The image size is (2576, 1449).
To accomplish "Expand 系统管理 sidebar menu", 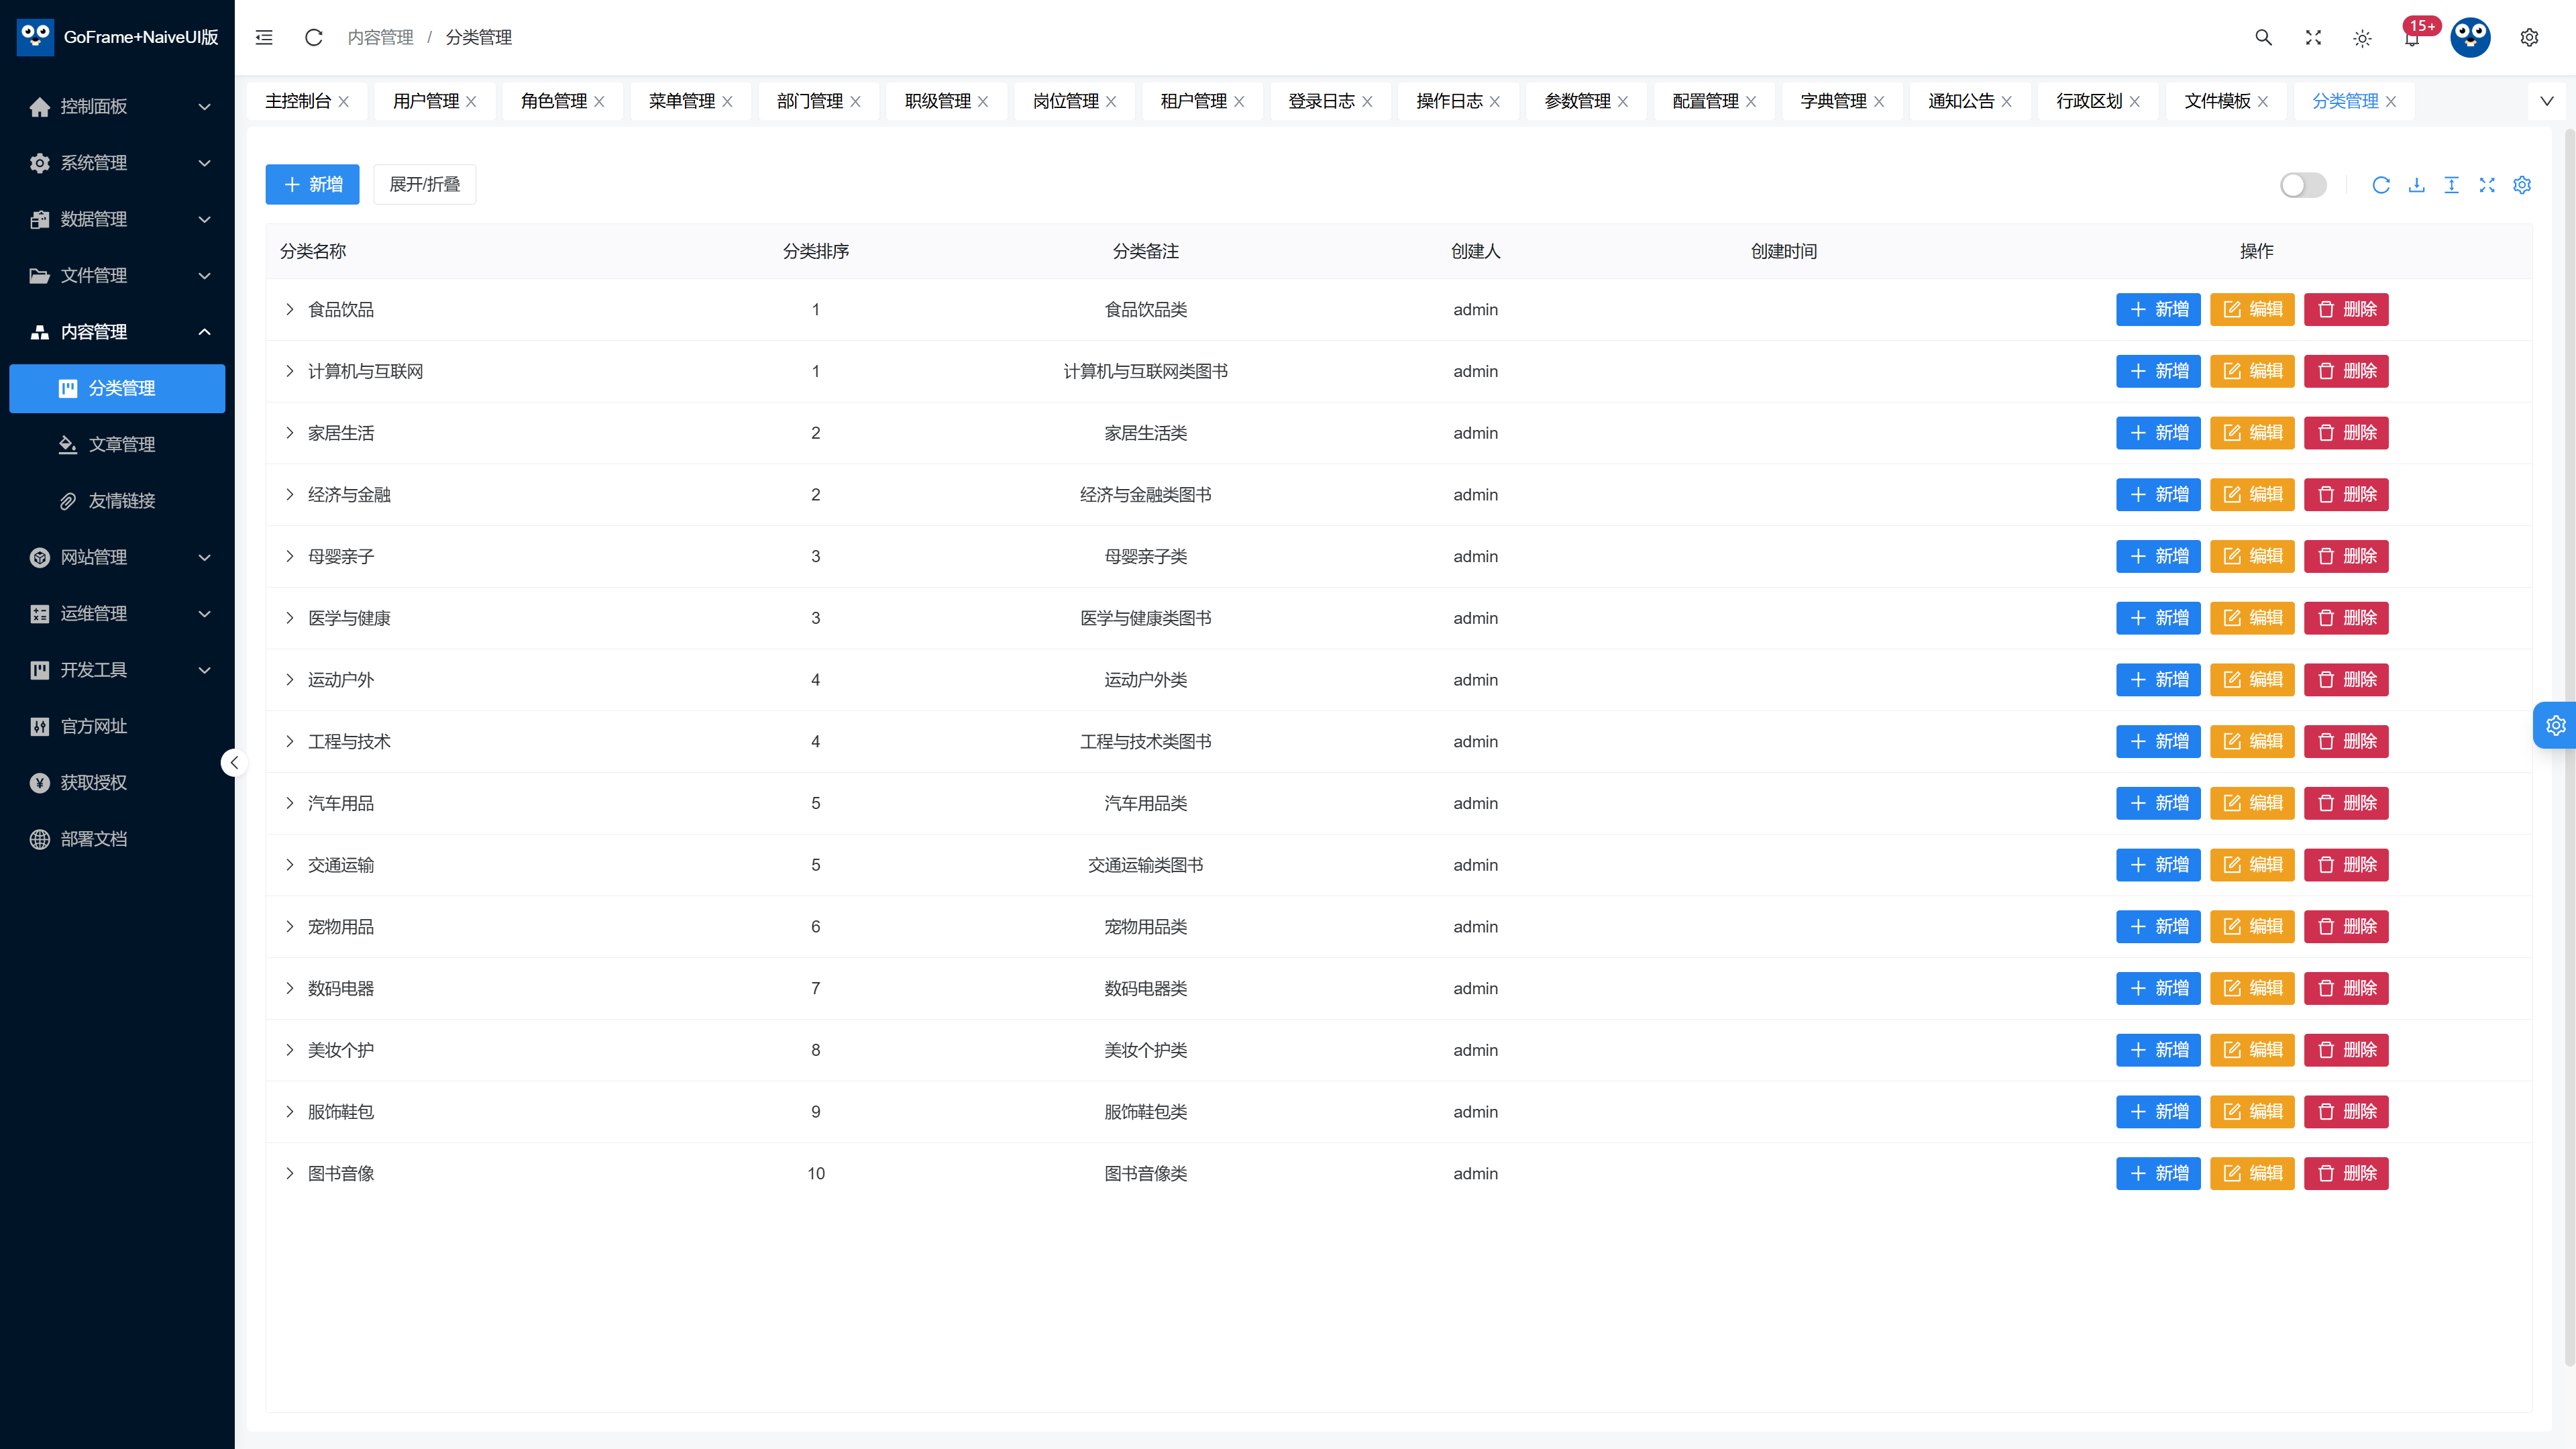I will 118,162.
